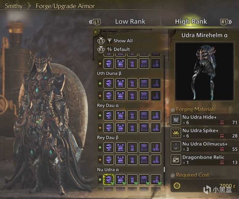The image size is (239, 199).
Task: Select the Nu Udra α waist coil icon
Action: 144,179
